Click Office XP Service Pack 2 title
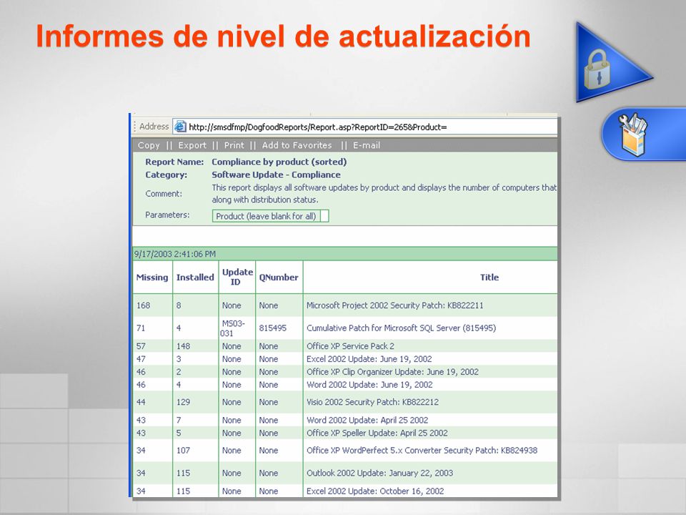This screenshot has width=686, height=515. click(x=350, y=346)
